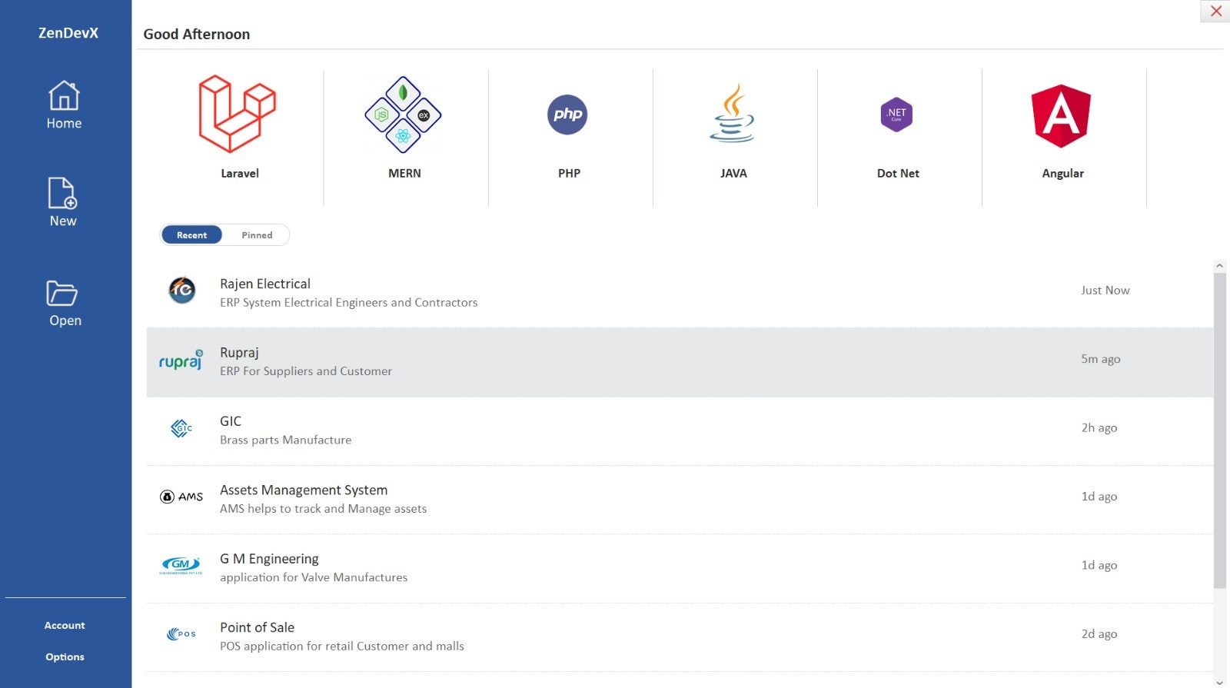The image size is (1230, 688).
Task: Open Assets Management System project
Action: pos(304,490)
